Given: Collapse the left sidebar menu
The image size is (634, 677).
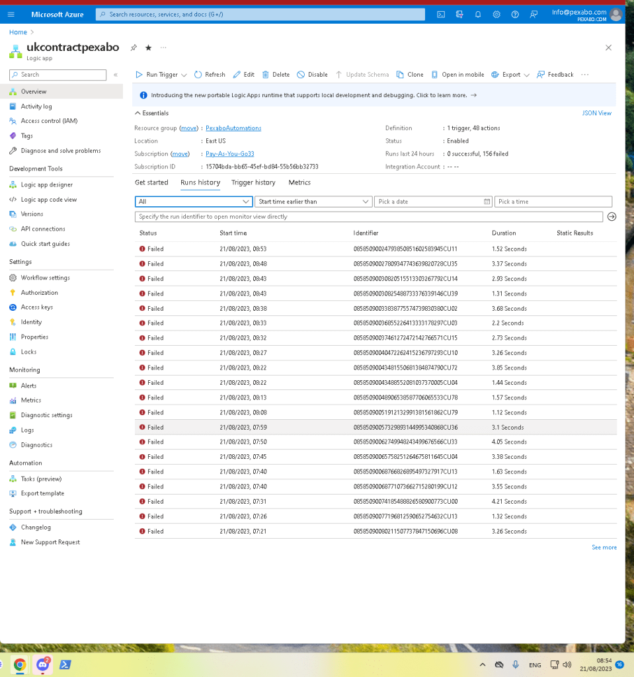Looking at the screenshot, I should (x=115, y=75).
